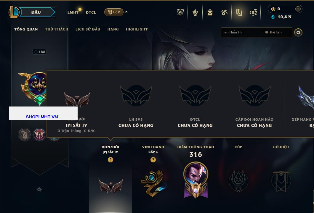Open the Profile icon highlighted in the top bar
The image size is (314, 213).
(239, 13)
